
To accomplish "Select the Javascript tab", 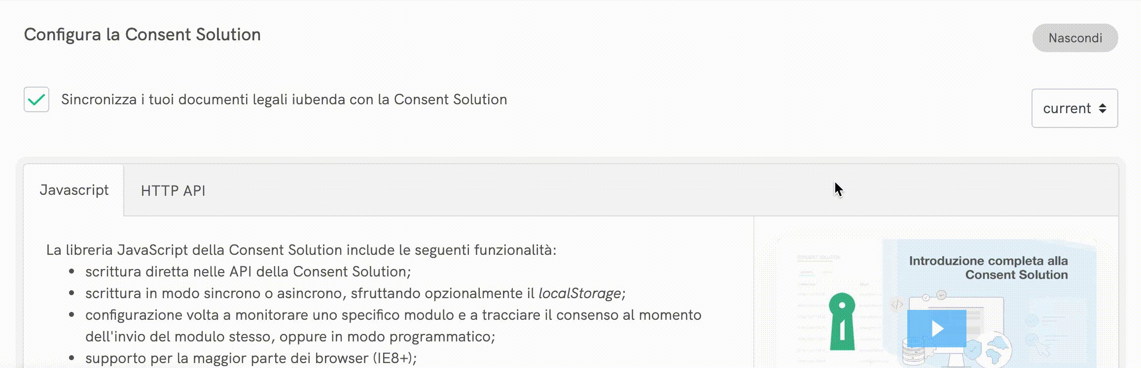I will (75, 190).
